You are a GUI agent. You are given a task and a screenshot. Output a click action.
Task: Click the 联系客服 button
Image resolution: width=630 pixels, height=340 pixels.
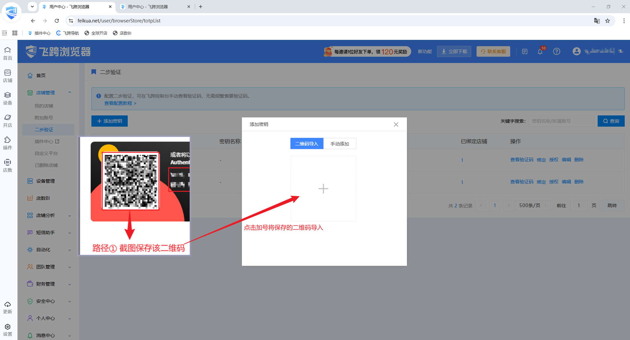pos(493,51)
